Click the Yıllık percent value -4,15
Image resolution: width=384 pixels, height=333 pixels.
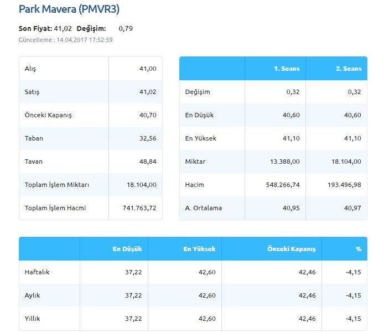click(x=354, y=319)
